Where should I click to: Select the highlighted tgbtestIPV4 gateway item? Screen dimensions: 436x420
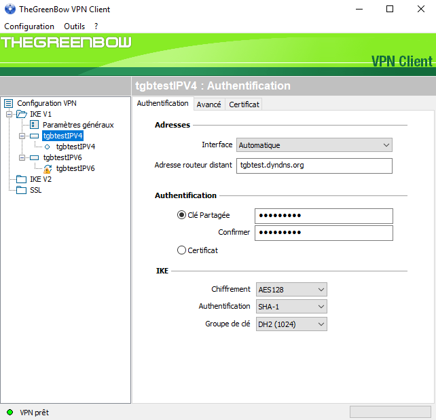coord(63,136)
